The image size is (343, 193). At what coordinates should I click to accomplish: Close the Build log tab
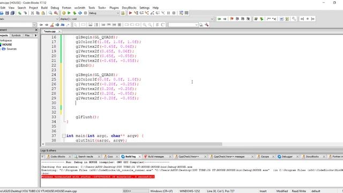139,157
